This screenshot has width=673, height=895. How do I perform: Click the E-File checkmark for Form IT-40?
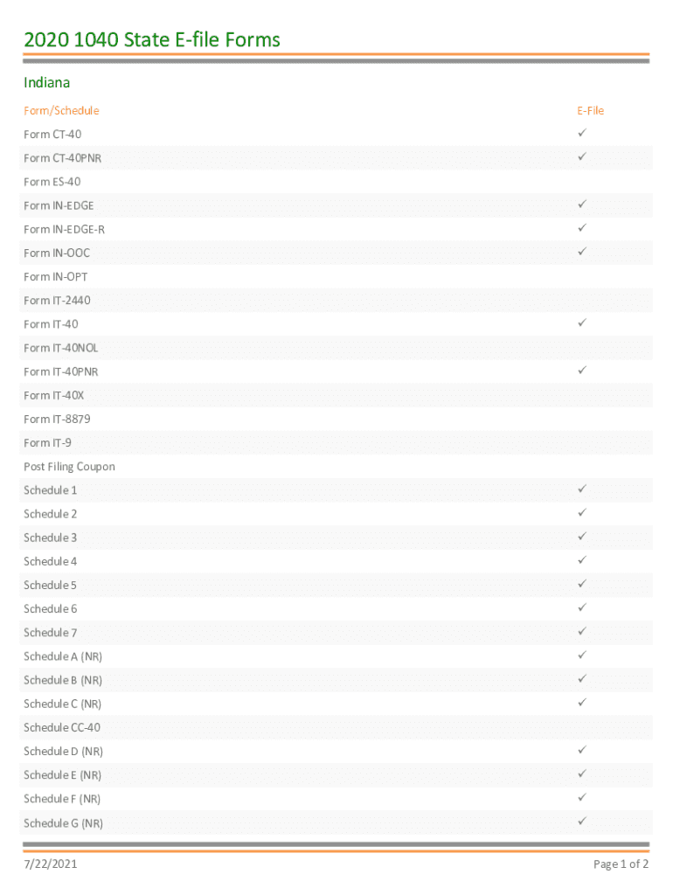point(582,323)
